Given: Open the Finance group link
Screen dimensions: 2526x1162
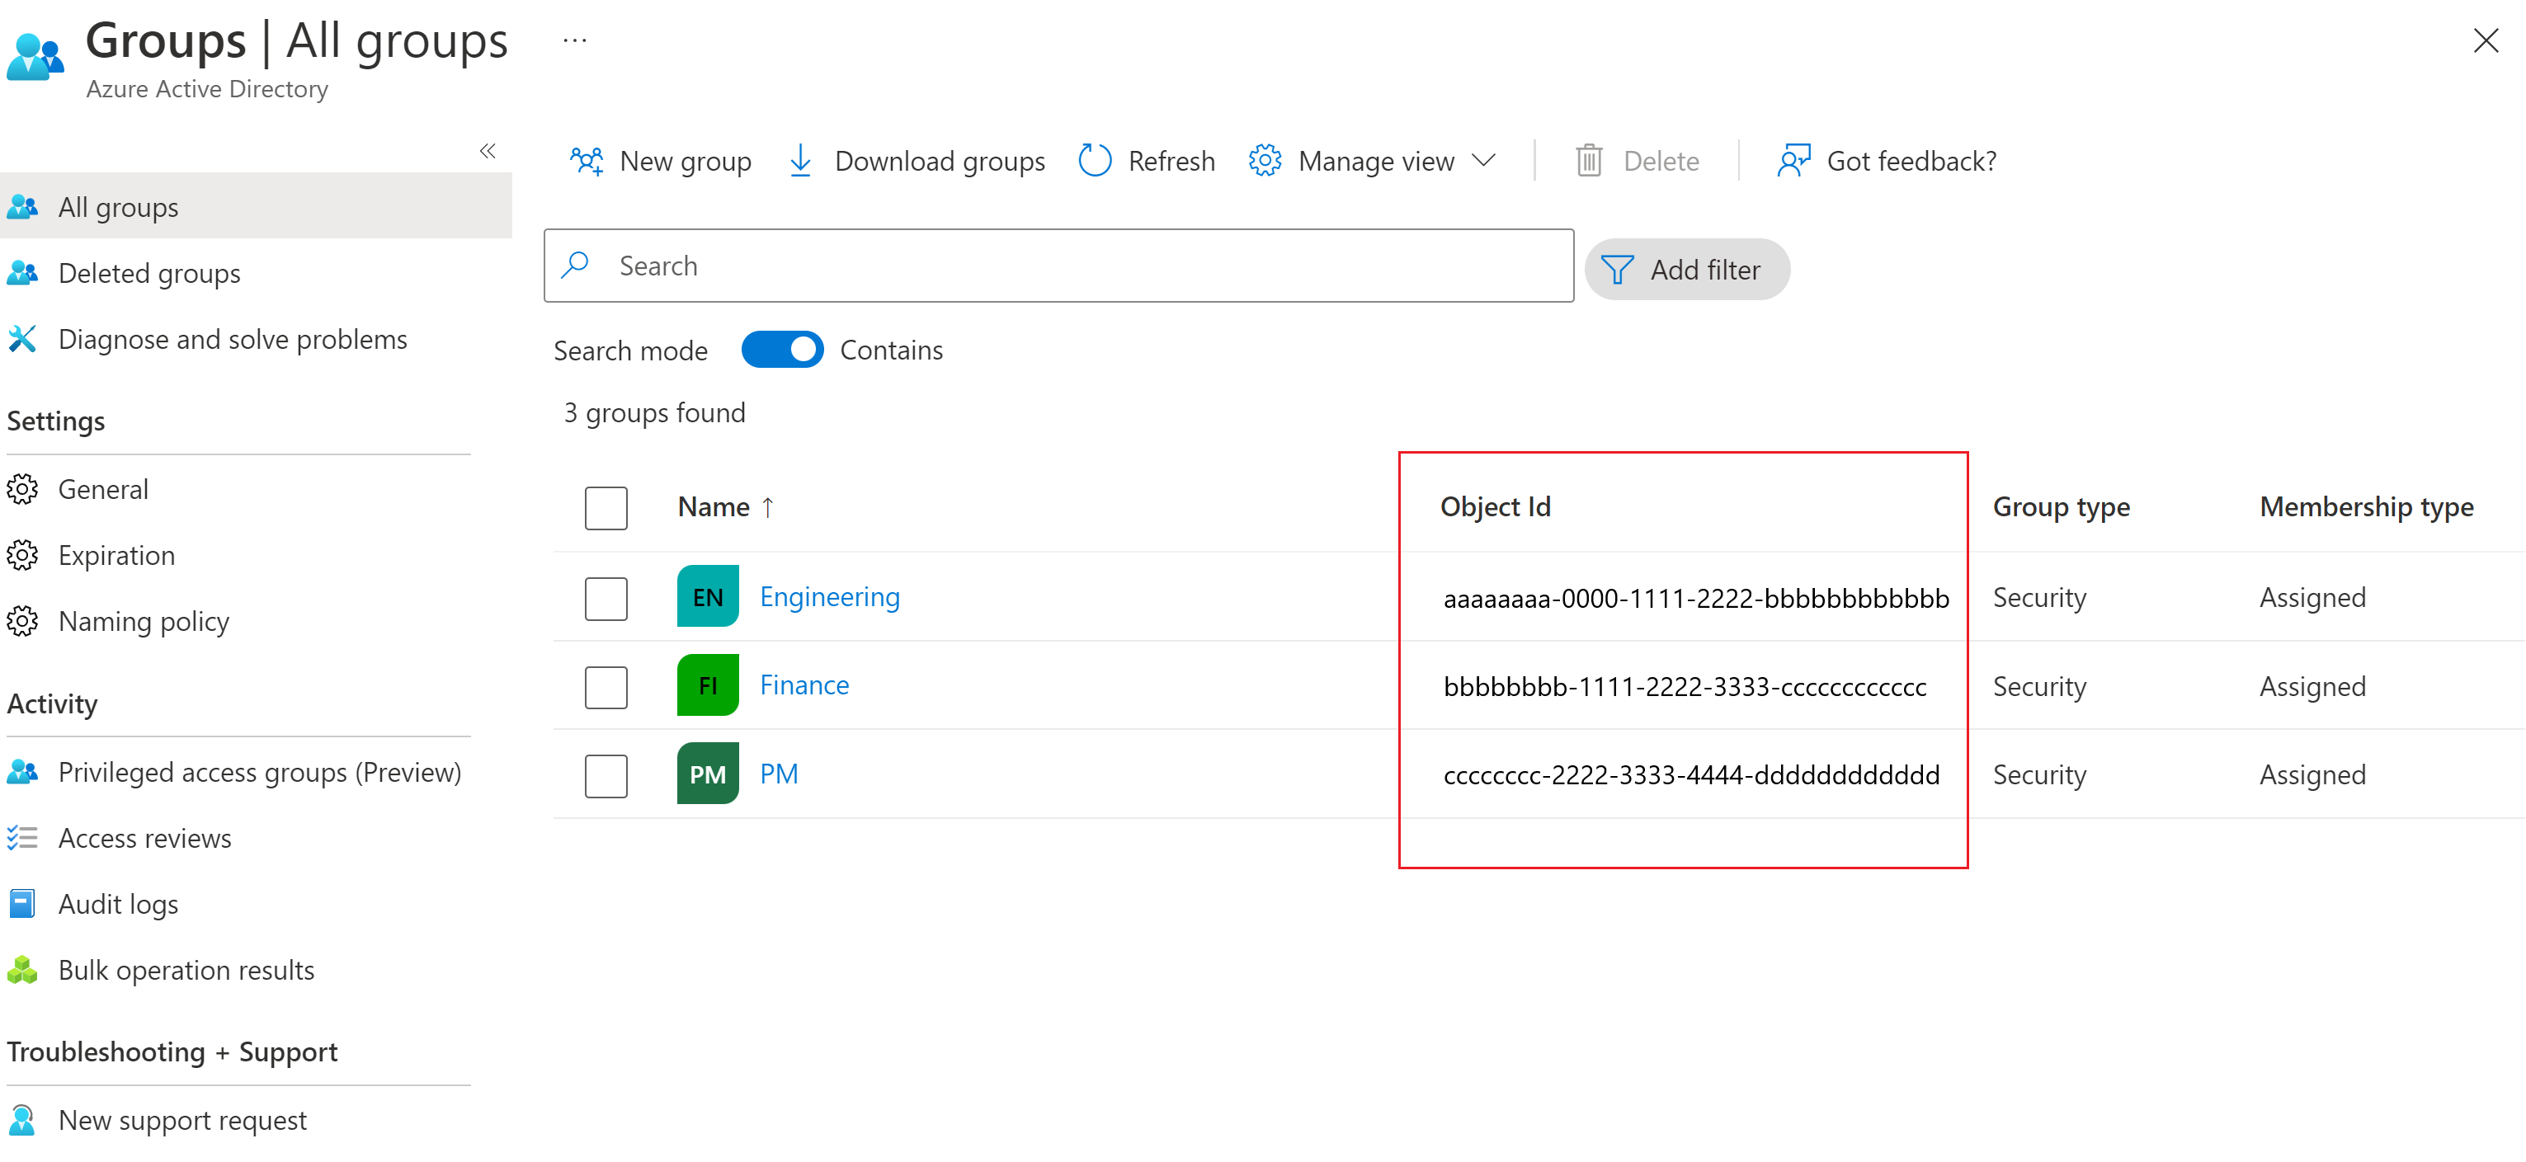Looking at the screenshot, I should [804, 685].
